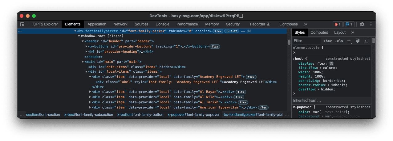The image size is (393, 141).
Task: Click the slot badge on selected element
Action: pyautogui.click(x=232, y=31)
